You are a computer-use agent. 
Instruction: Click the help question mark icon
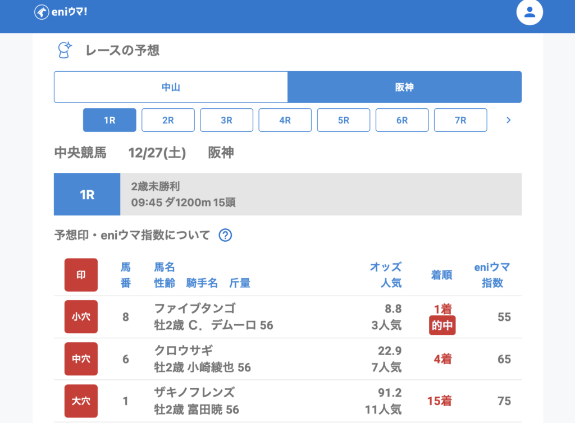pyautogui.click(x=225, y=235)
